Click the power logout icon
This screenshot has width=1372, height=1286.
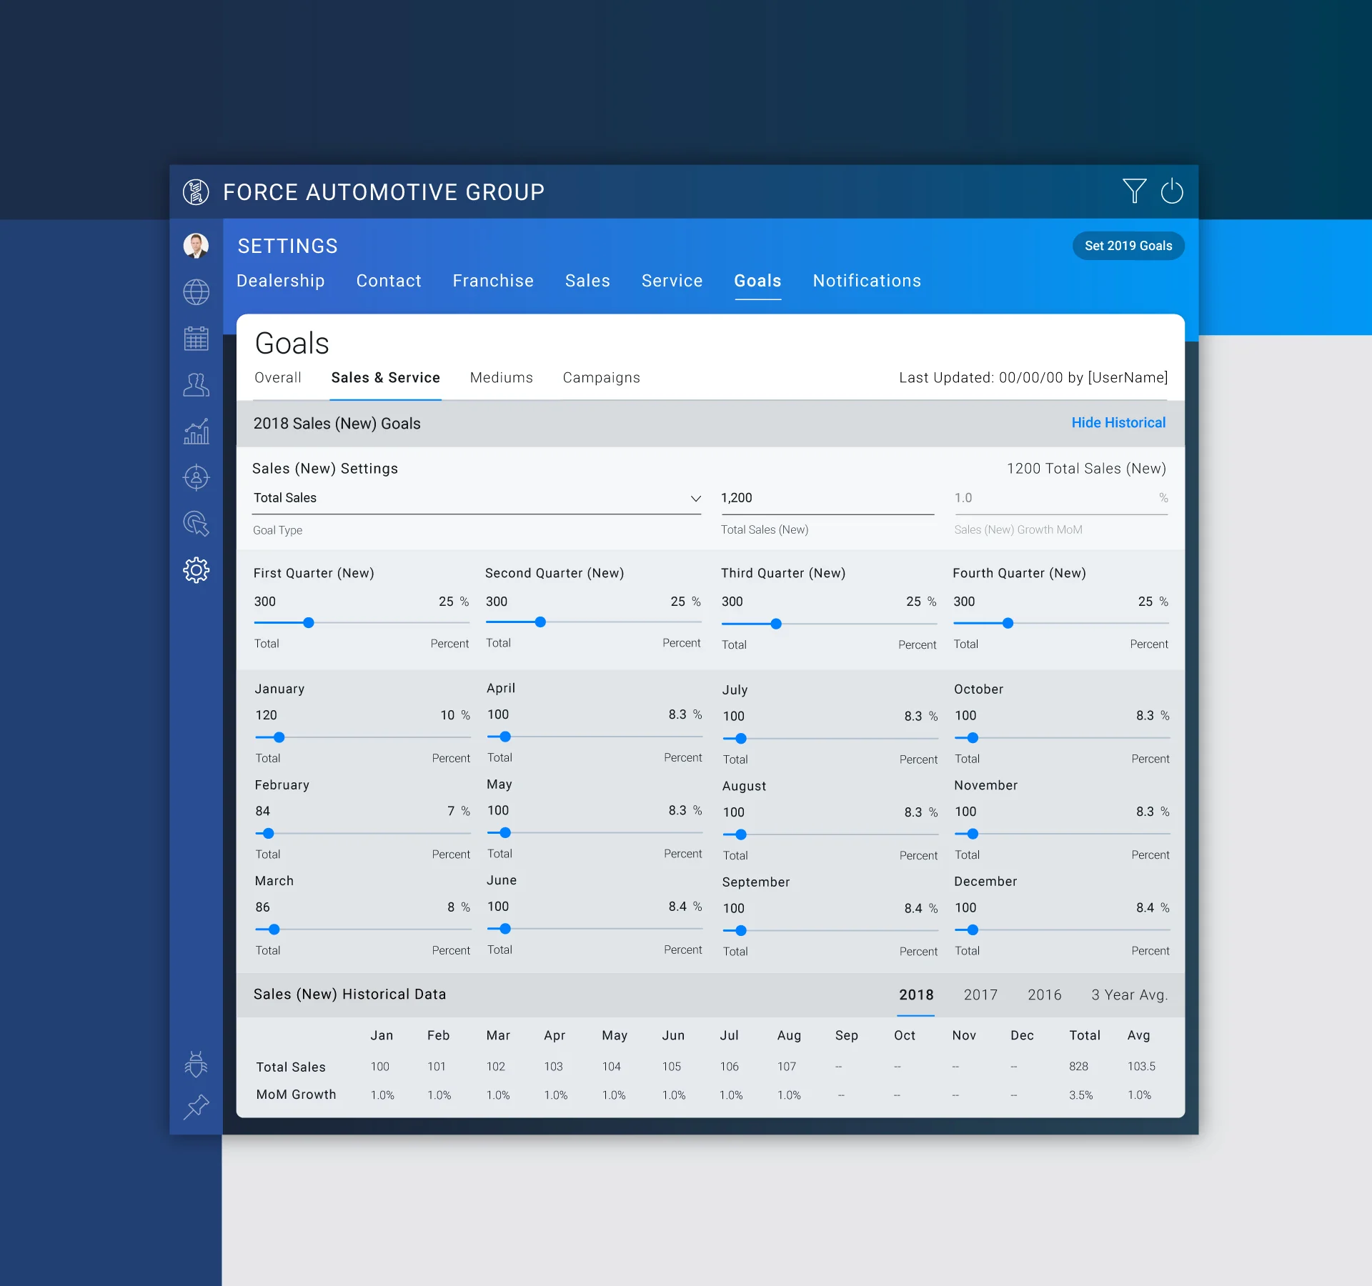1172,191
